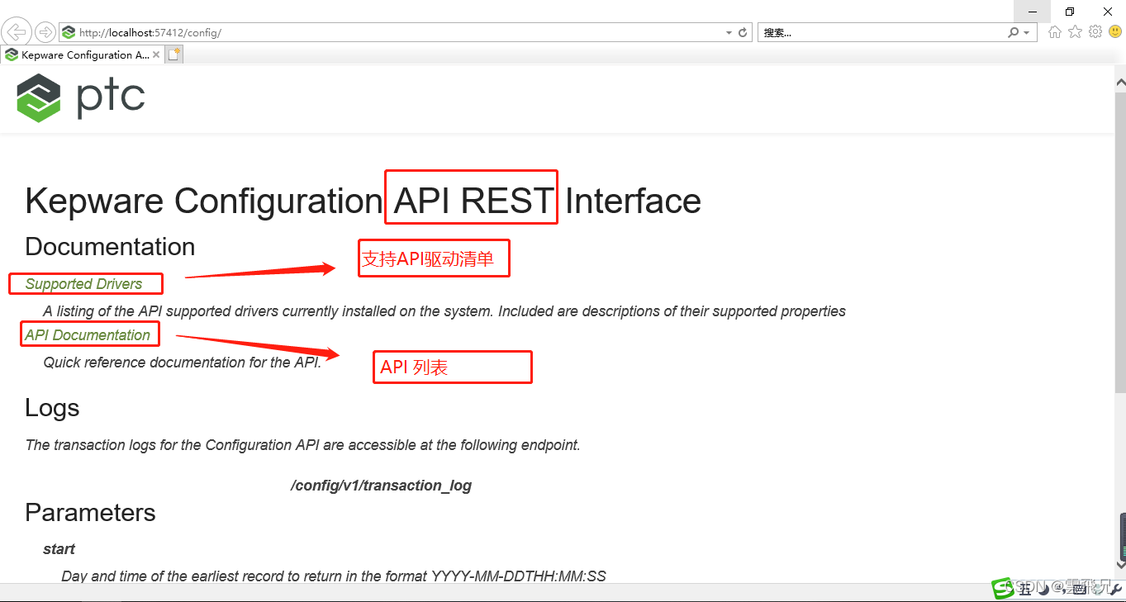Click the 'A listing of the API supported drivers' description

[x=444, y=311]
